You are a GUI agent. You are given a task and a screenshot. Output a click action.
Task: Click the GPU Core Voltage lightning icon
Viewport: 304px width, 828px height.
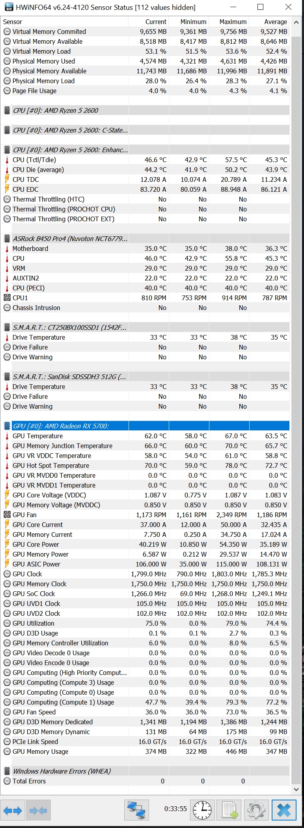(7, 495)
